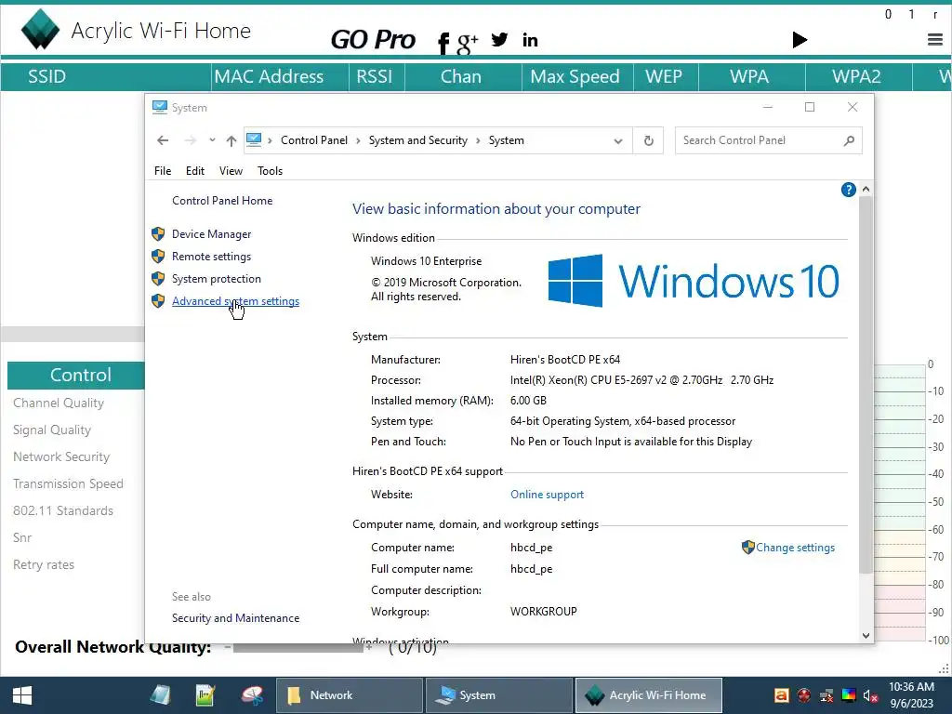The image size is (952, 714).
Task: Click Change settings for computer name
Action: (x=796, y=547)
